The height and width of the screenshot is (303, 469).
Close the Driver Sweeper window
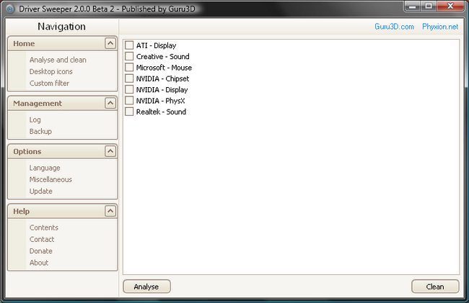point(450,6)
